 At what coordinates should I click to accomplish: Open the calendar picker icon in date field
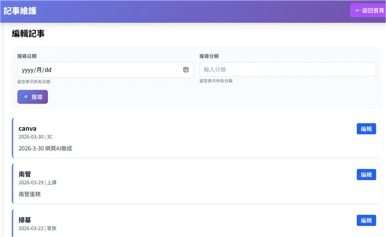(x=186, y=70)
